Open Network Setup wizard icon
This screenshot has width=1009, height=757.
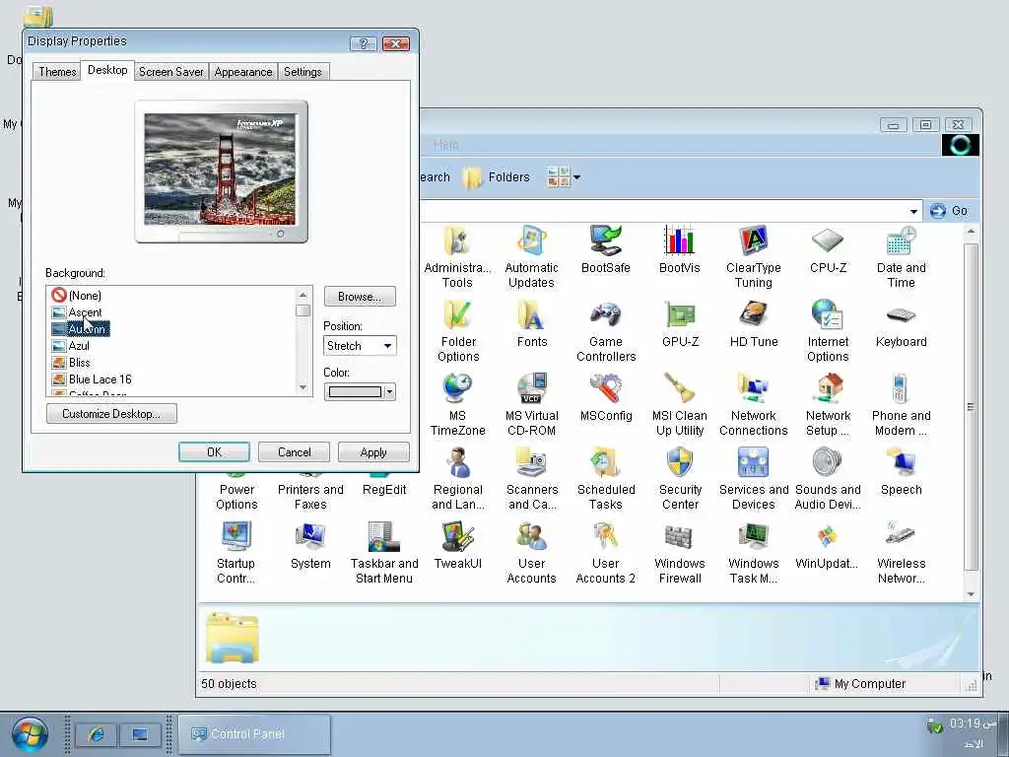(828, 405)
